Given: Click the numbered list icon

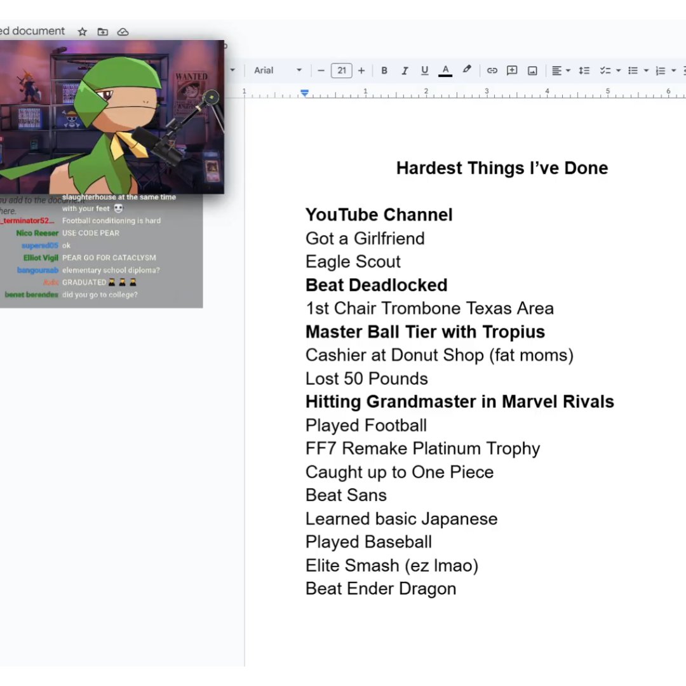Looking at the screenshot, I should pos(661,71).
